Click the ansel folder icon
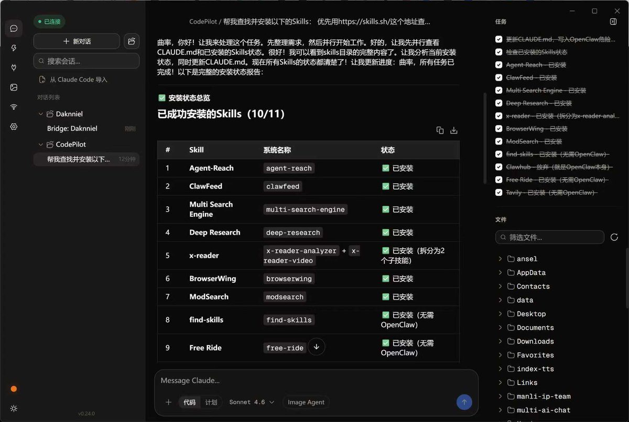Viewport: 629px width, 422px height. coord(511,259)
